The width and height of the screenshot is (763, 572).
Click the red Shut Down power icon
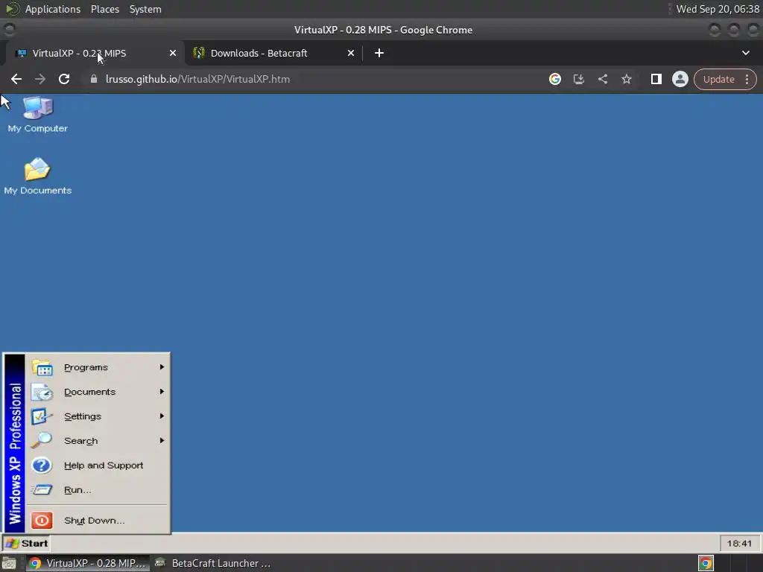42,521
